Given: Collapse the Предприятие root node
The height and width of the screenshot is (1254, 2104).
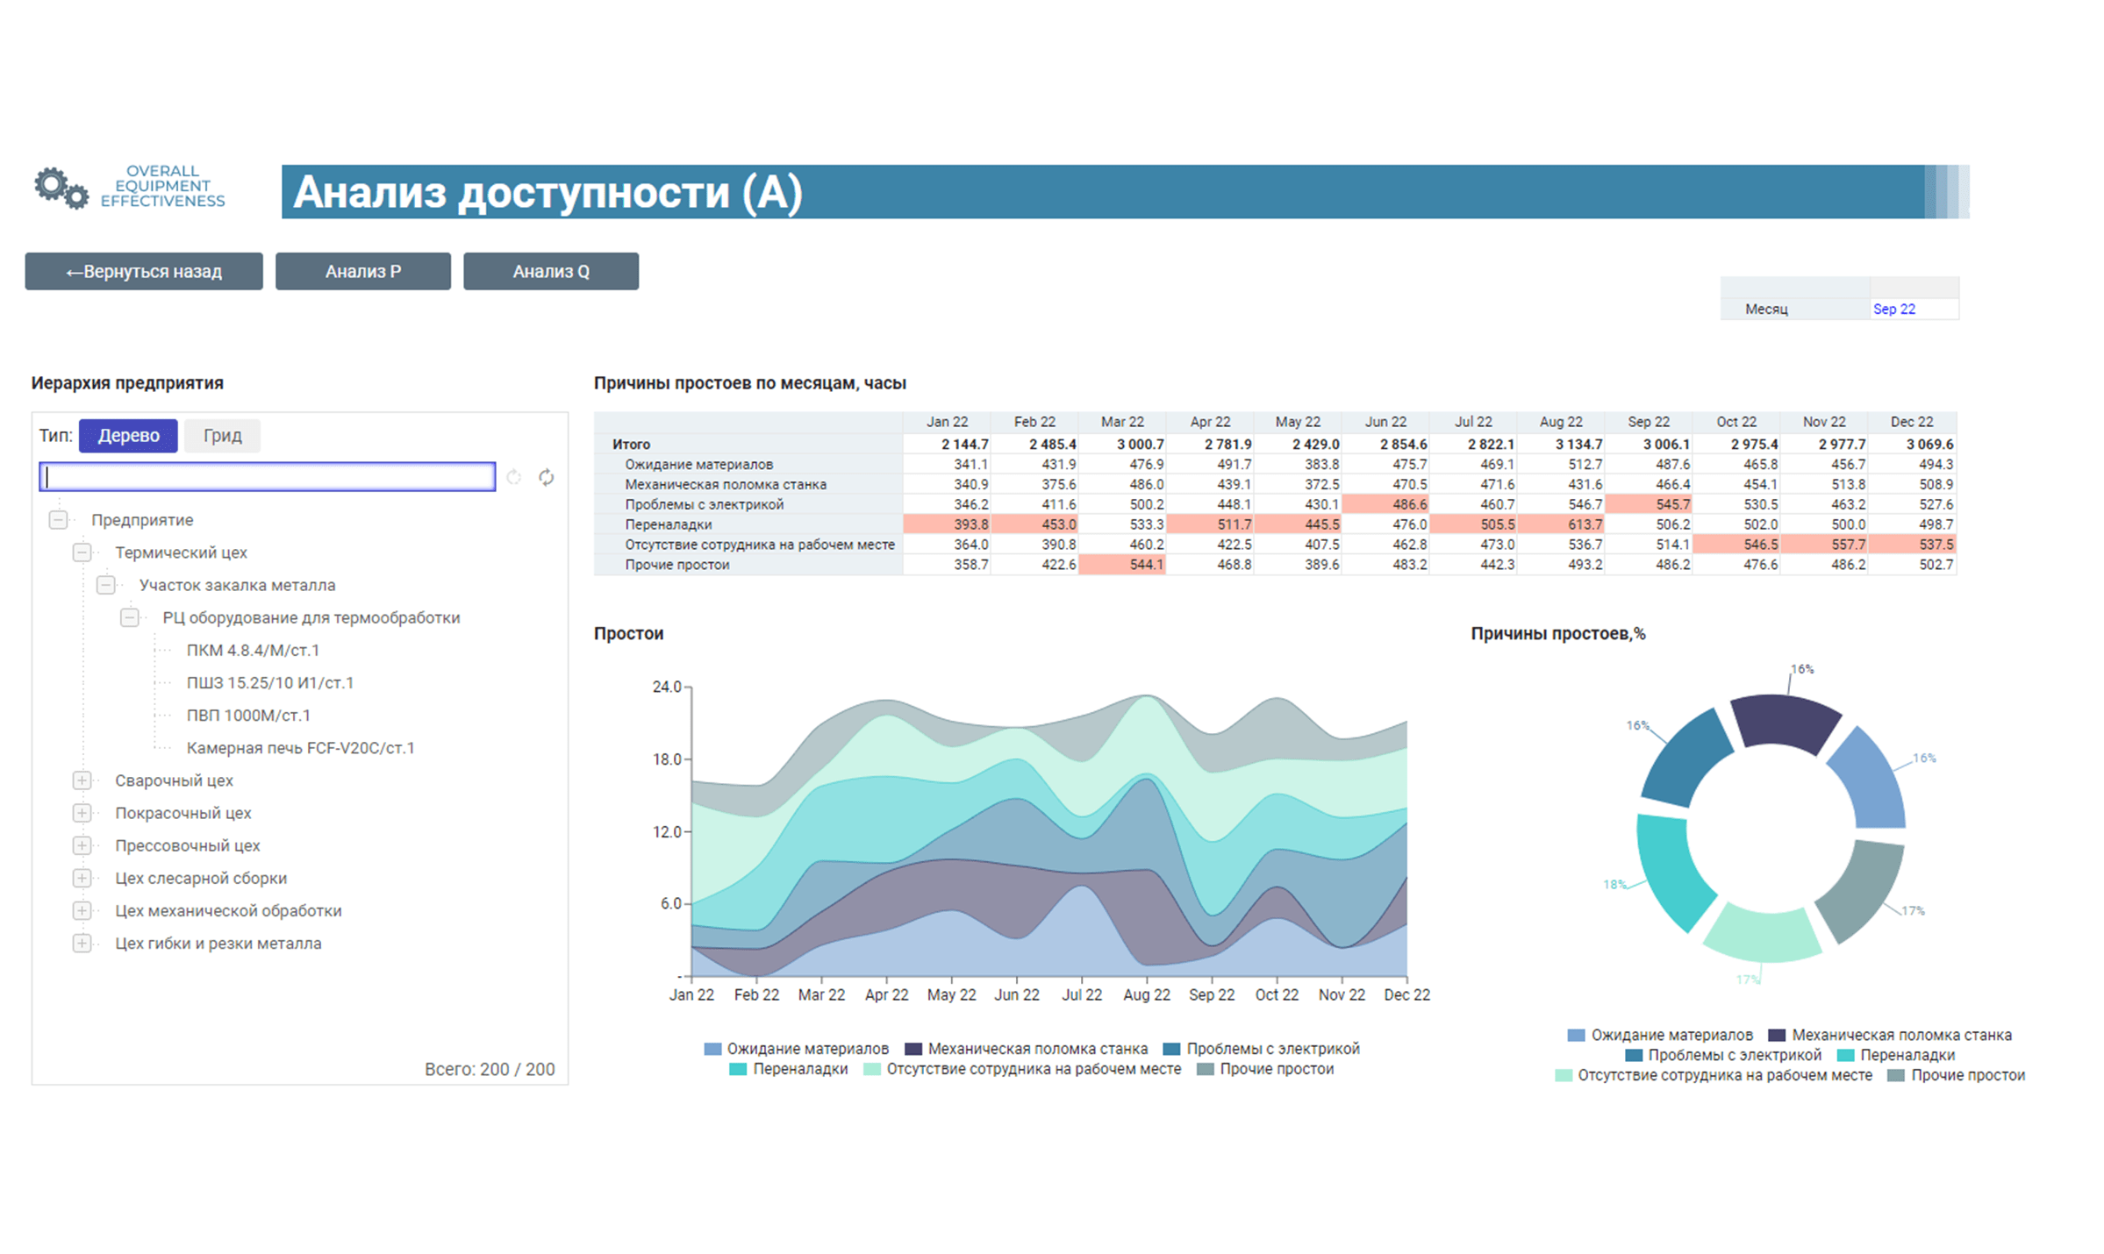Looking at the screenshot, I should pos(58,520).
